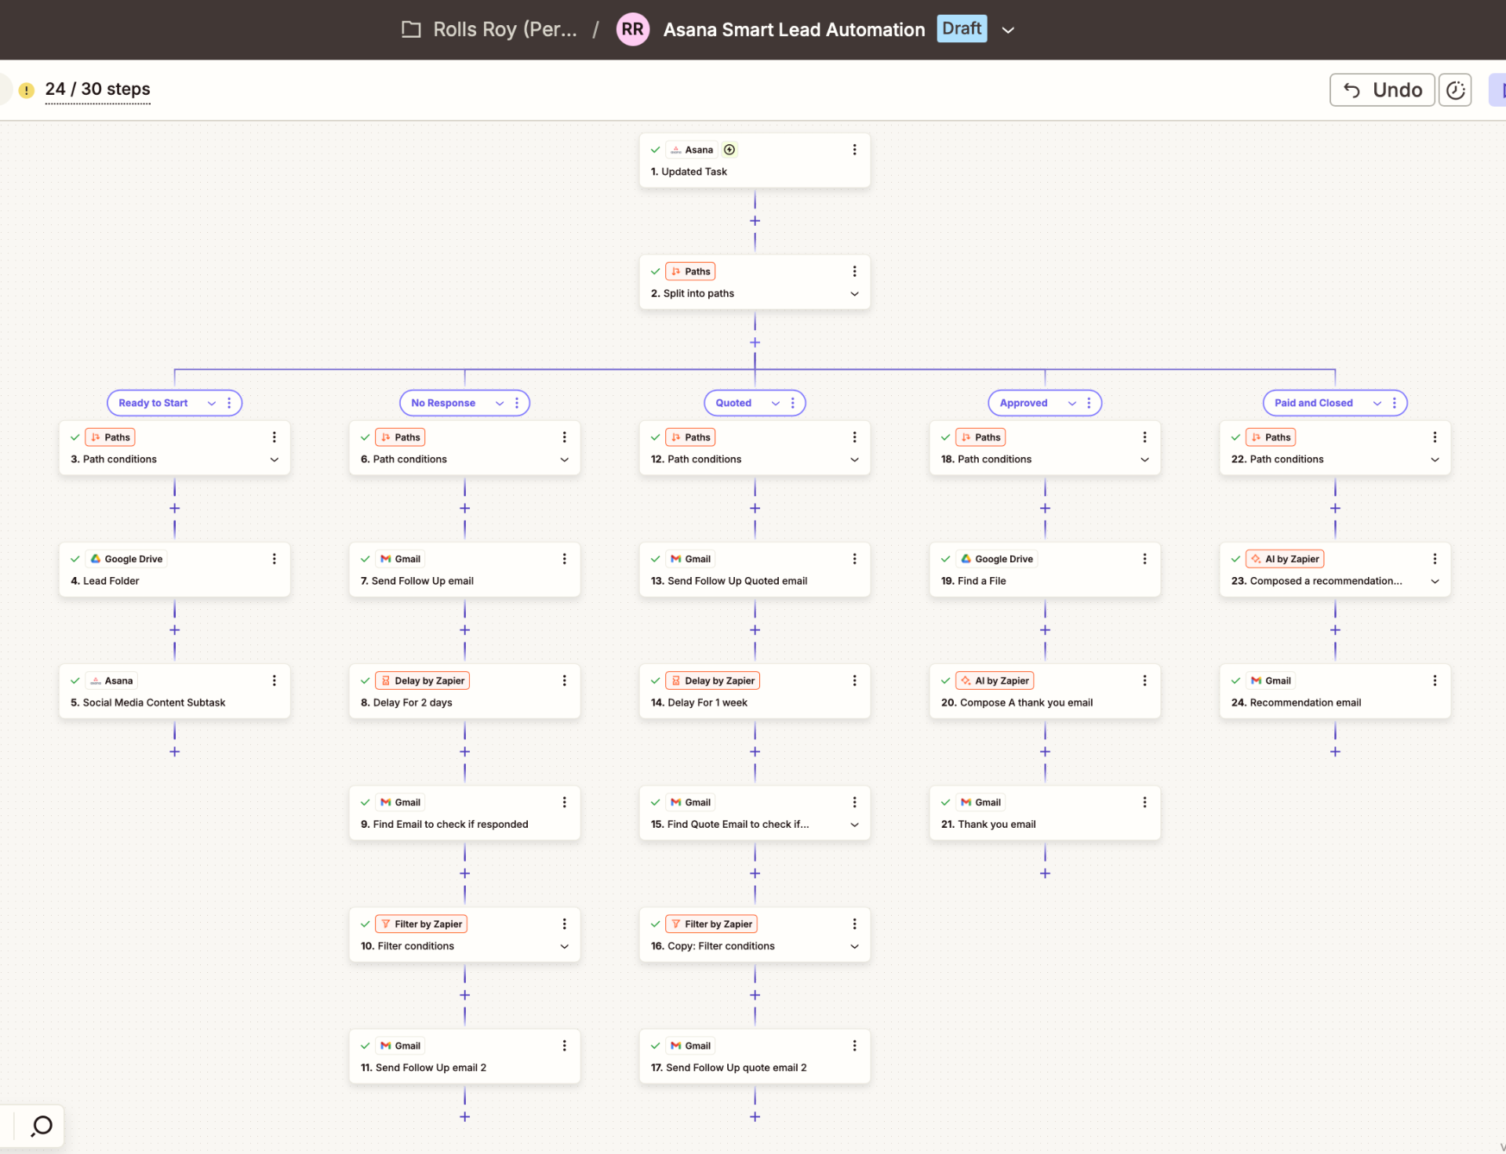Expand step 3 Path conditions chevron

click(x=274, y=460)
